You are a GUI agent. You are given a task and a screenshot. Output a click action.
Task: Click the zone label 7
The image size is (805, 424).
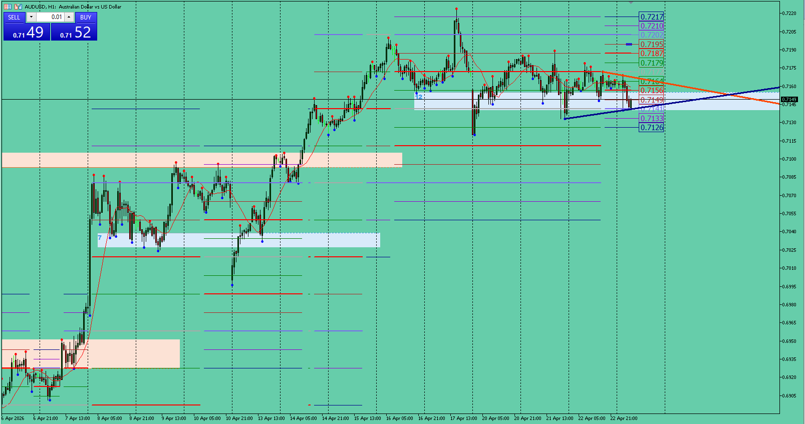[x=100, y=238]
